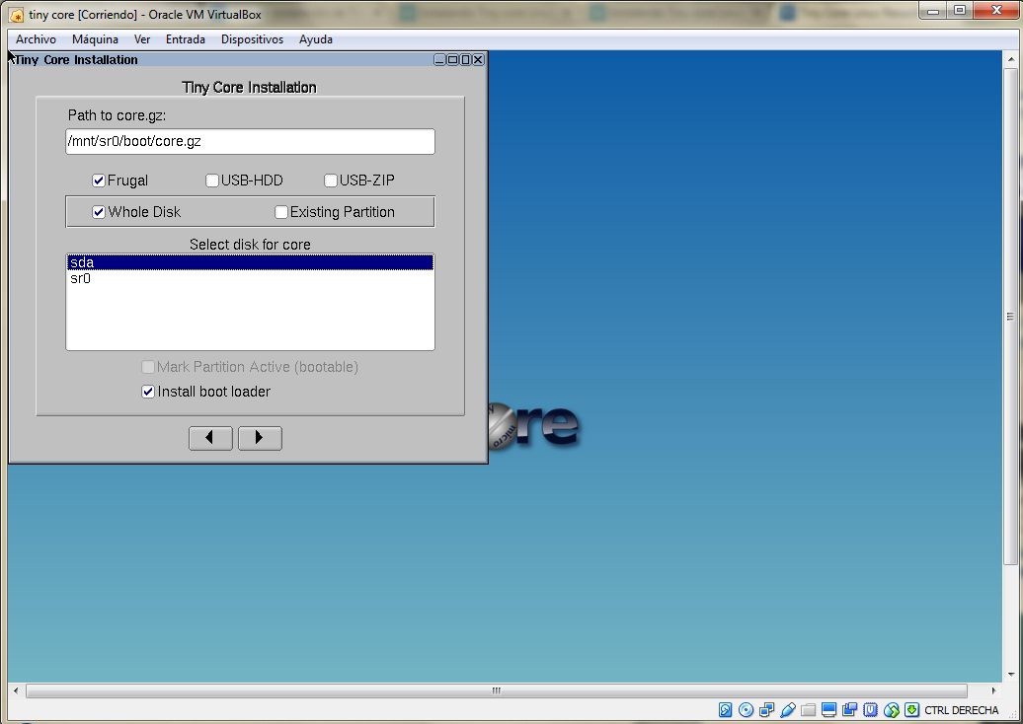Enable the USB-HDD checkbox
This screenshot has width=1023, height=724.
(x=212, y=181)
